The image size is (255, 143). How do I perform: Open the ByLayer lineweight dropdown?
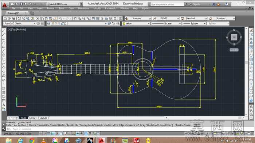point(205,24)
